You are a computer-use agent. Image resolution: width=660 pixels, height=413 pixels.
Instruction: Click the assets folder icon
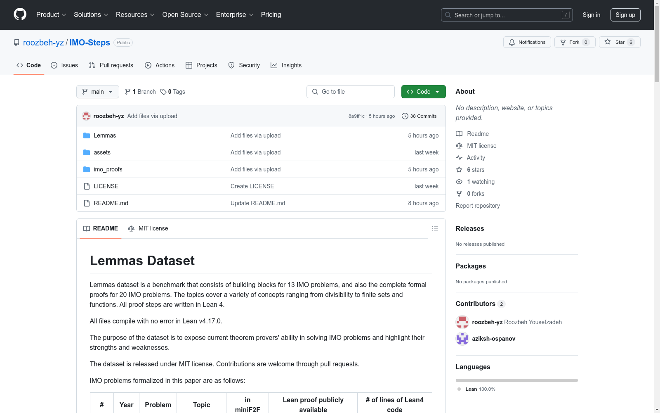[x=87, y=152]
